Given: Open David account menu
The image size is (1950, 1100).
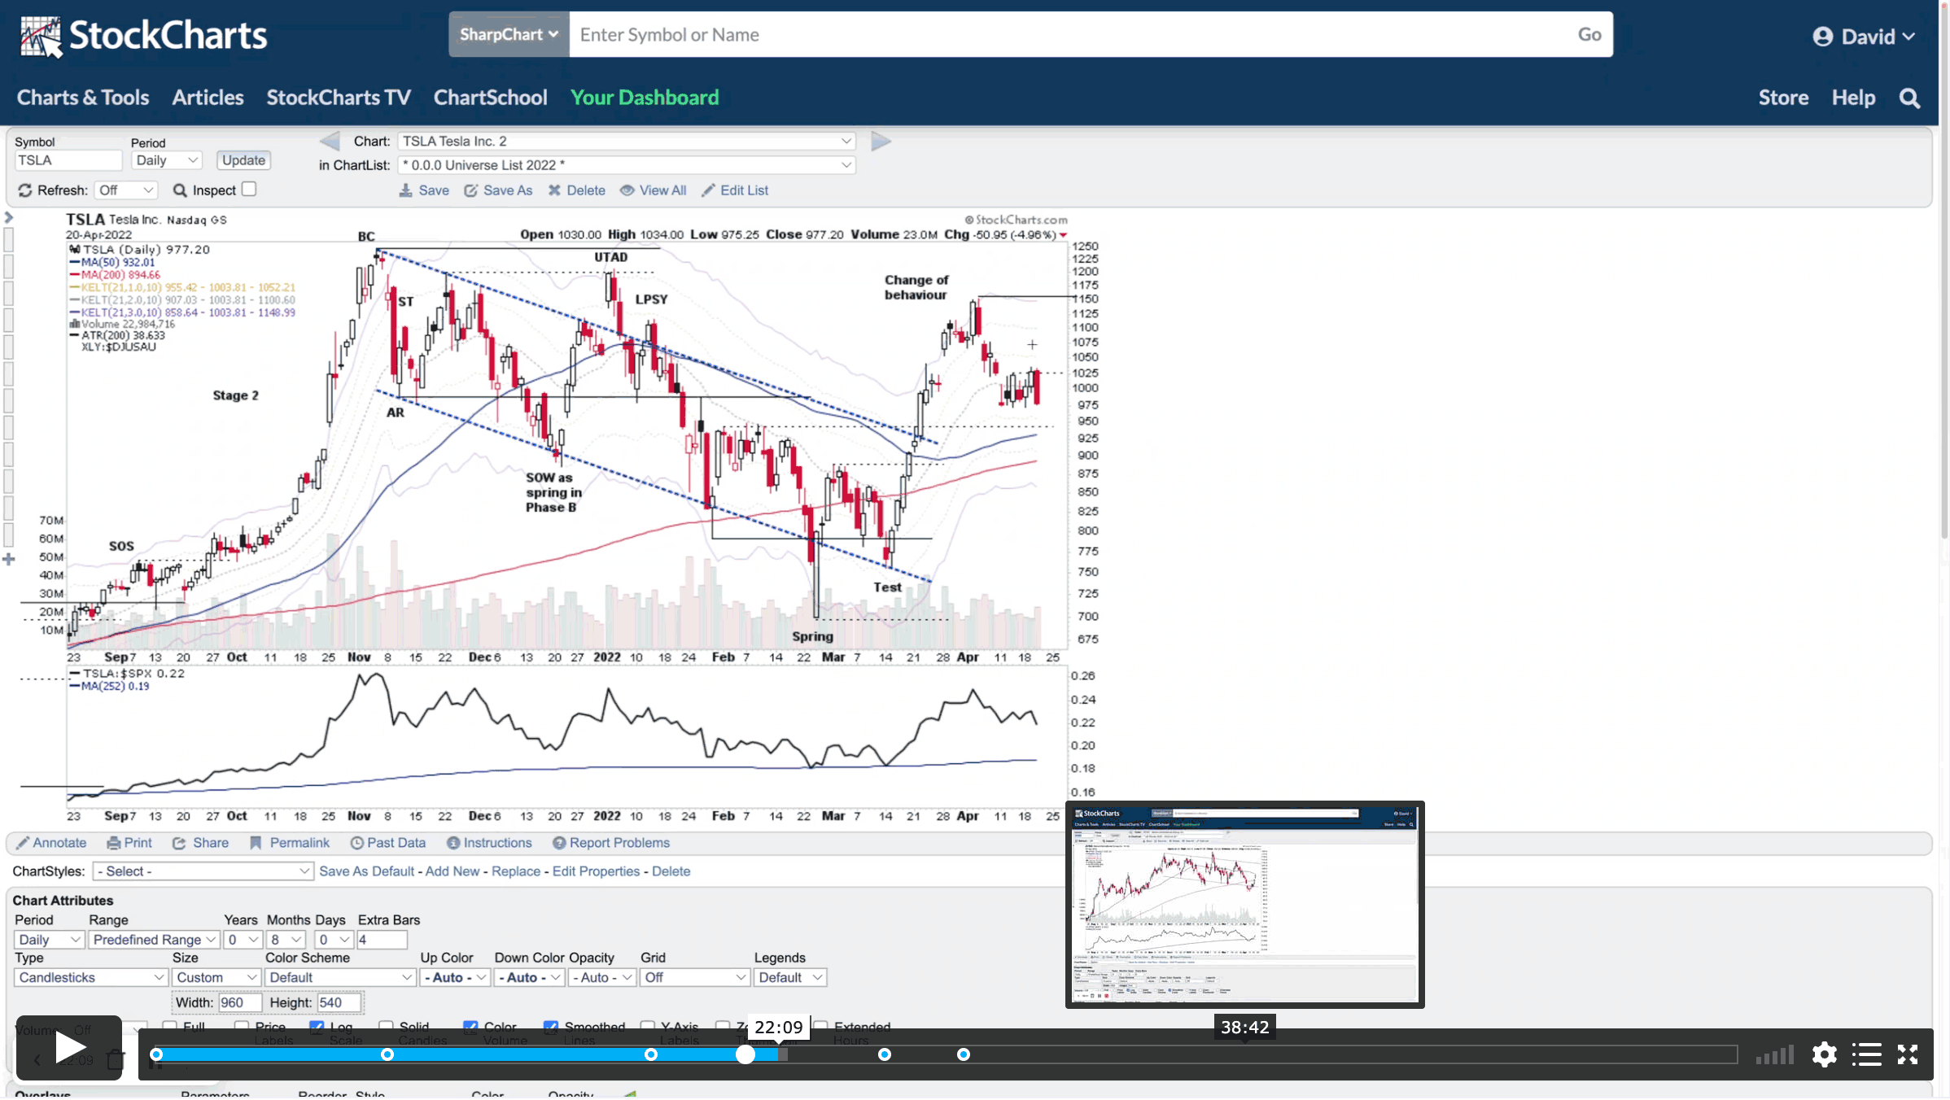Looking at the screenshot, I should [1864, 37].
